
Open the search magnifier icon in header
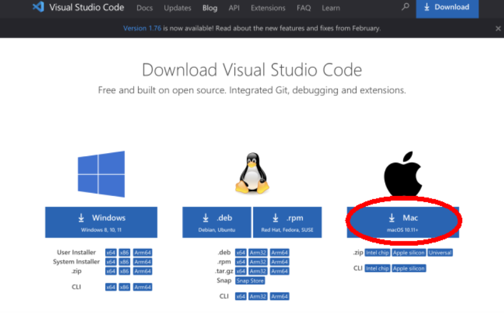406,7
